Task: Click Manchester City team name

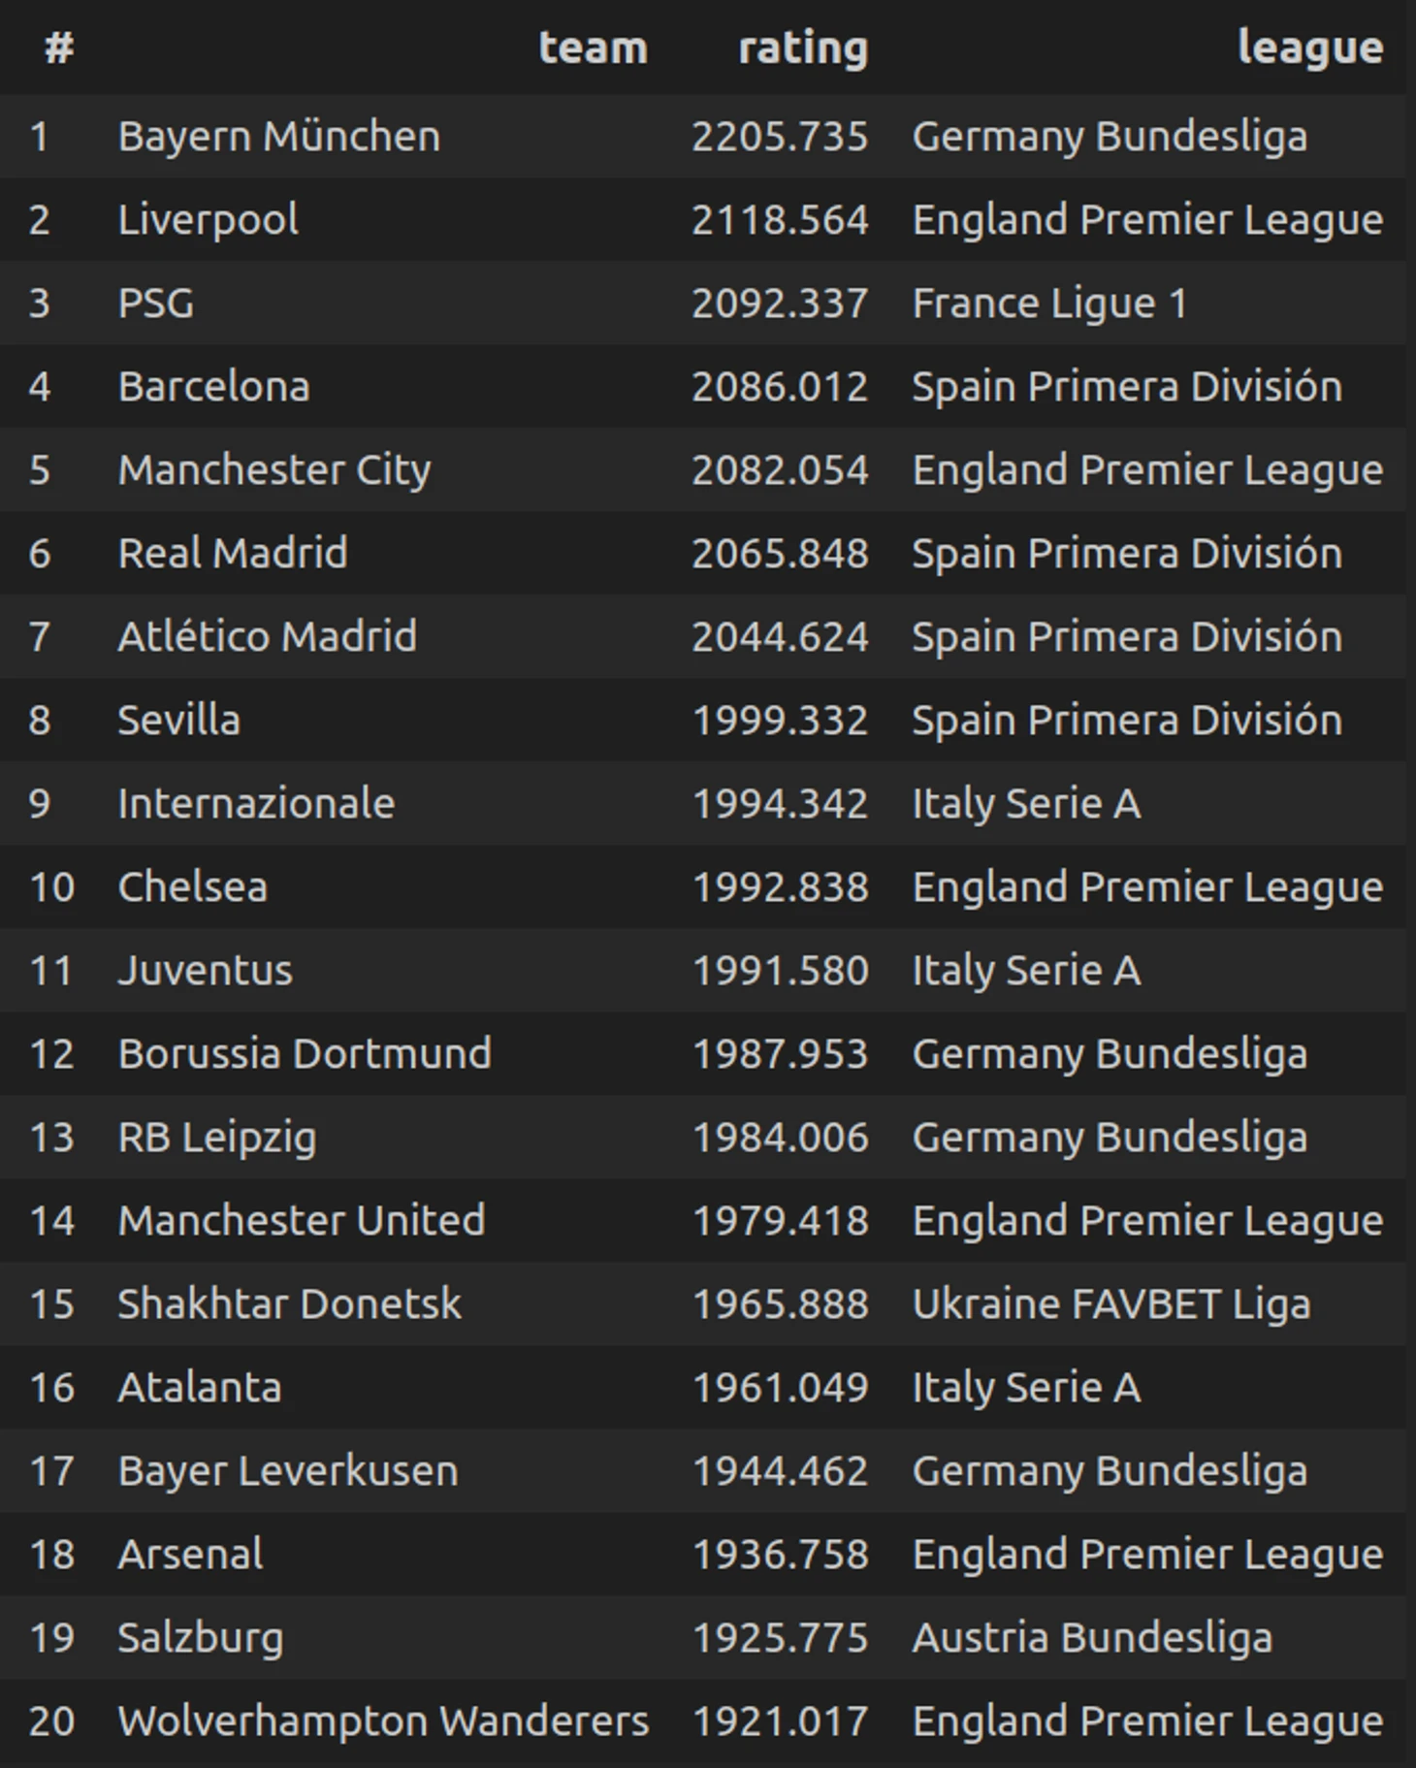Action: pyautogui.click(x=274, y=470)
